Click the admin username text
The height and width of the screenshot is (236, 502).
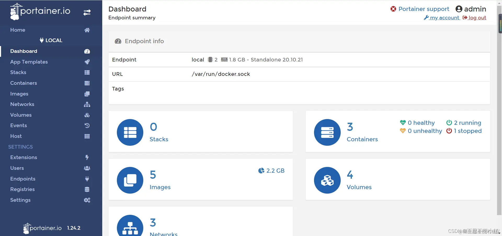pyautogui.click(x=475, y=9)
